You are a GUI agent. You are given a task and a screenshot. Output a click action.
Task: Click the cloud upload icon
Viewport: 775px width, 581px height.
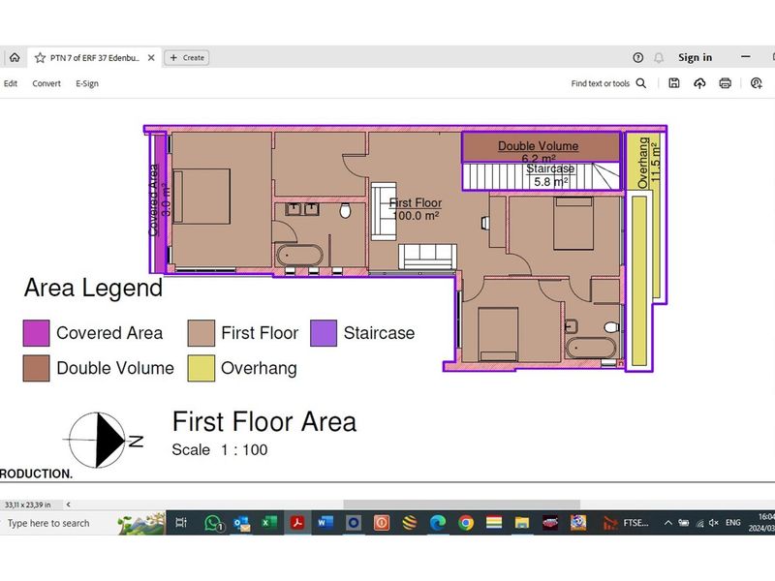[699, 84]
